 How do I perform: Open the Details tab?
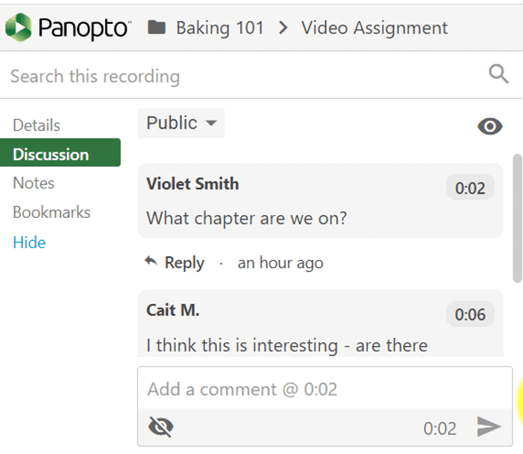(x=36, y=126)
